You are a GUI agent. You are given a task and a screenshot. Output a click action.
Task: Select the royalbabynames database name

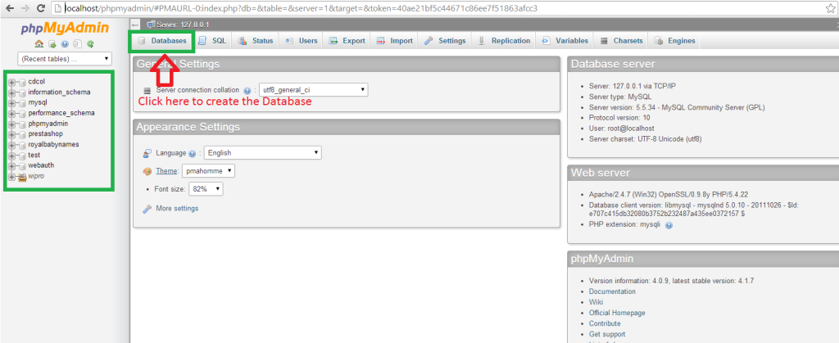pos(52,144)
